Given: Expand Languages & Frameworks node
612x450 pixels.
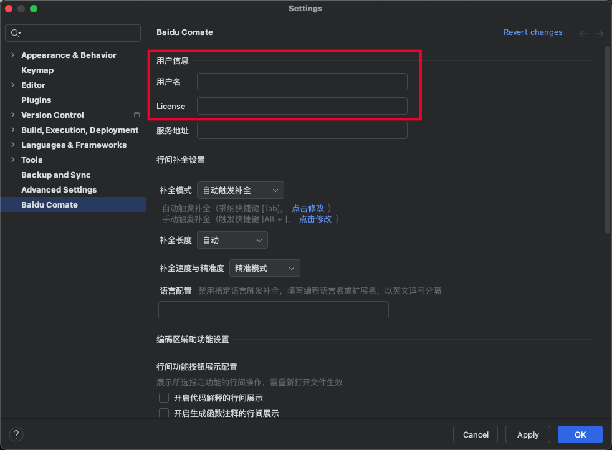Looking at the screenshot, I should click(13, 145).
